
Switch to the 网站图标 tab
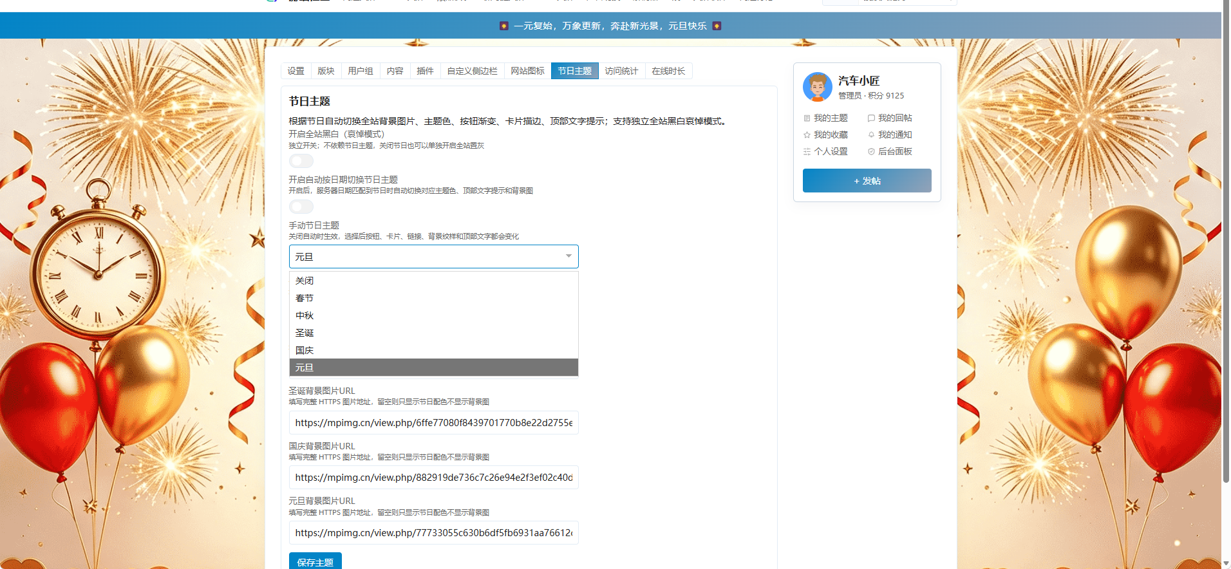click(528, 71)
